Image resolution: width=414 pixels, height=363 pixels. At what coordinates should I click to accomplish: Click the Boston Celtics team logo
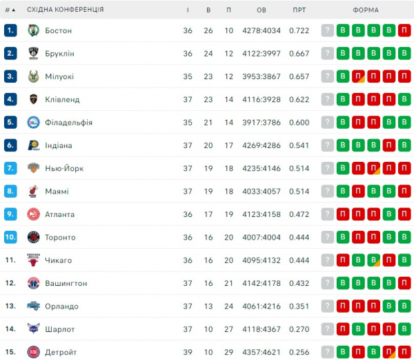click(x=34, y=30)
